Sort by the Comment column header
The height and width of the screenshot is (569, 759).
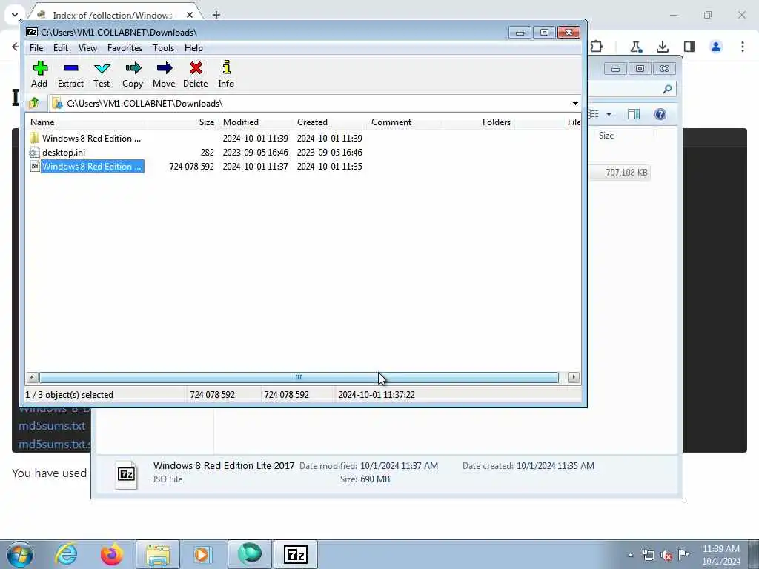tap(404, 122)
